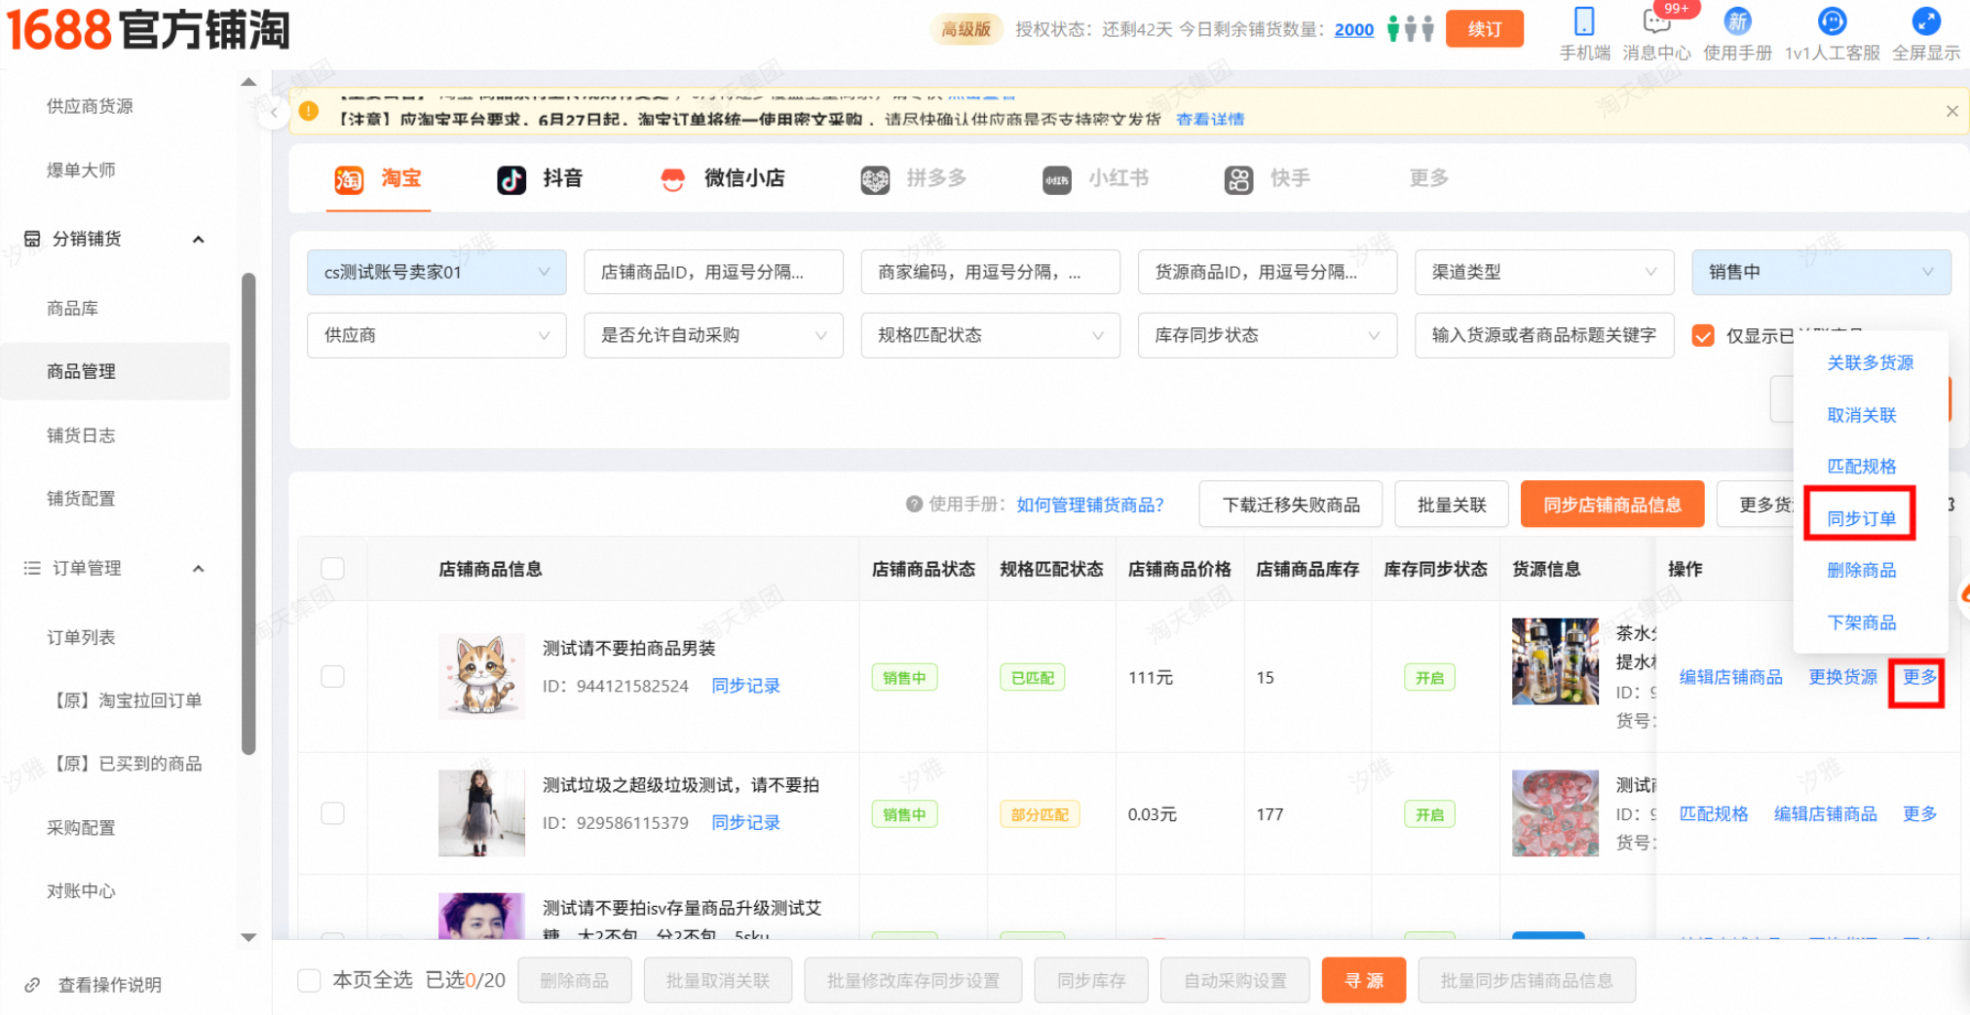Click the Douyin platform logo icon
Viewport: 1970px width, 1015px height.
click(511, 179)
